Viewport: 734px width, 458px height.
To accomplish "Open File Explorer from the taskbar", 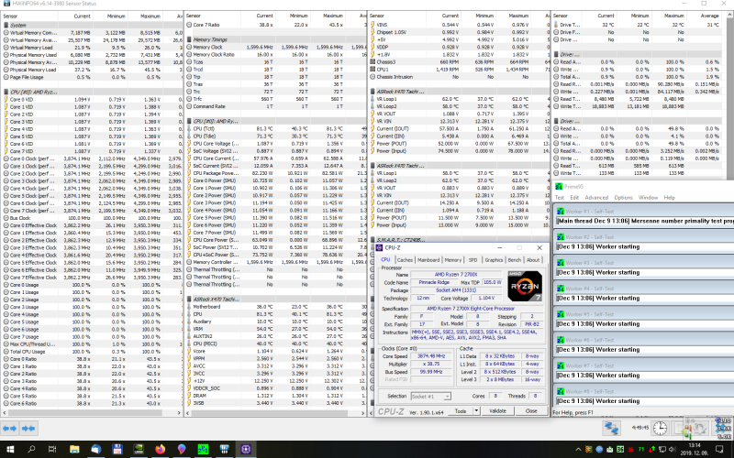I will 74,449.
